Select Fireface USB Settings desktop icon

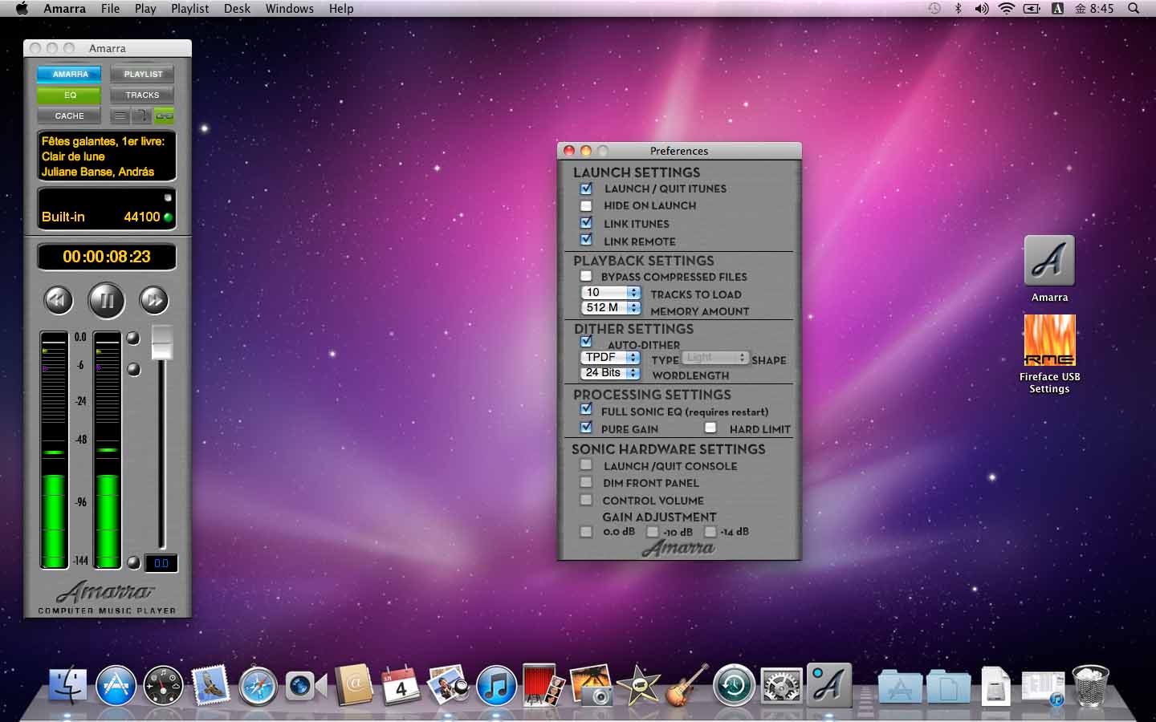click(1049, 340)
